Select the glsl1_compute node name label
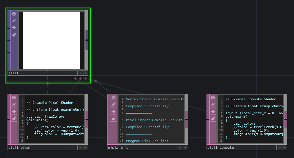 point(242,148)
